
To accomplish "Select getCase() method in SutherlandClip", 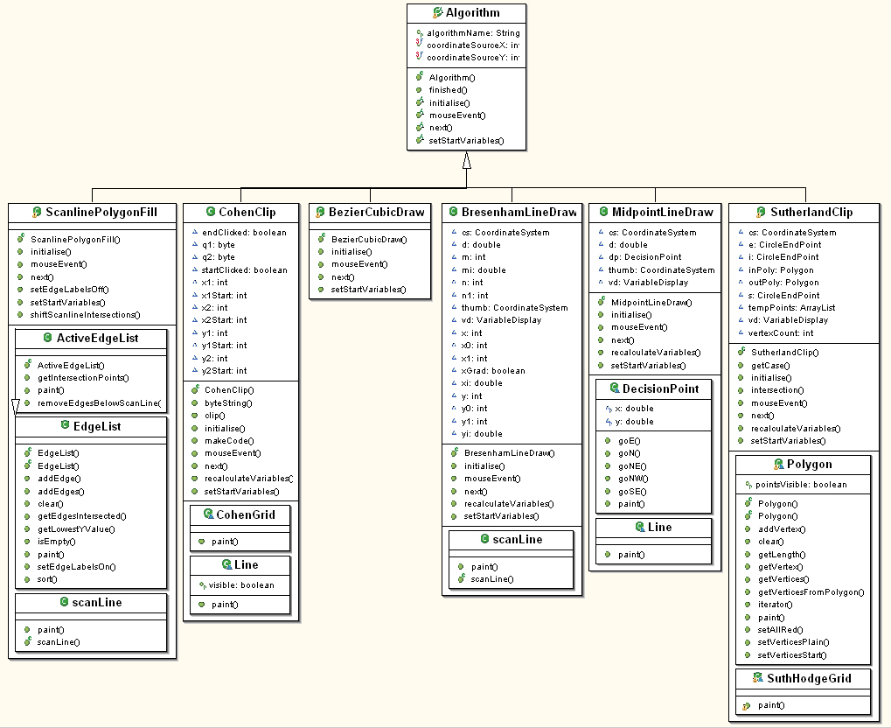I will point(770,366).
